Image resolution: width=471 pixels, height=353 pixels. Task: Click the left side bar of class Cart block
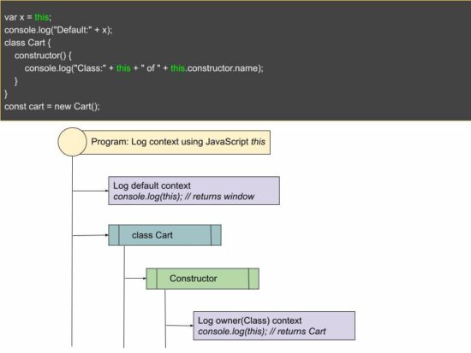point(114,235)
